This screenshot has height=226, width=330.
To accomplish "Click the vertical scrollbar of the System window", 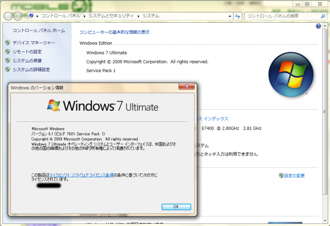I will [x=324, y=111].
